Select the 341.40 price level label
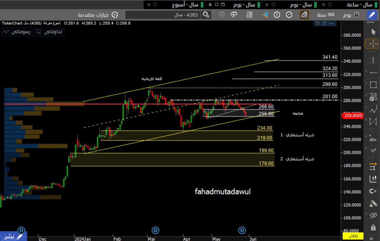This screenshot has width=380, height=241. coord(330,57)
